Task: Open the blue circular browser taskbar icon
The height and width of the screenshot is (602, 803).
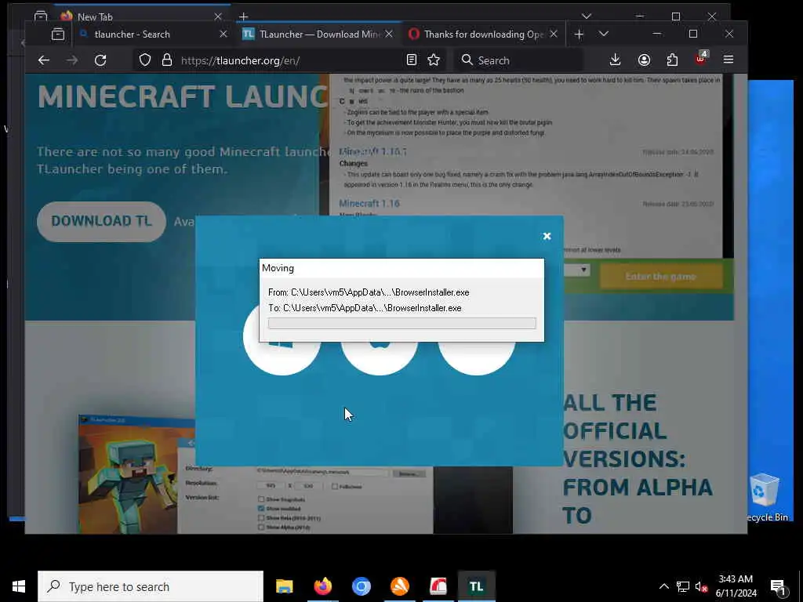Action: [x=361, y=586]
